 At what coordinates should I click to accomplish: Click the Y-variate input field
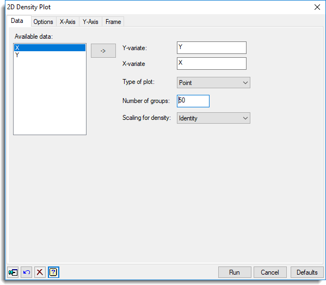pos(212,47)
